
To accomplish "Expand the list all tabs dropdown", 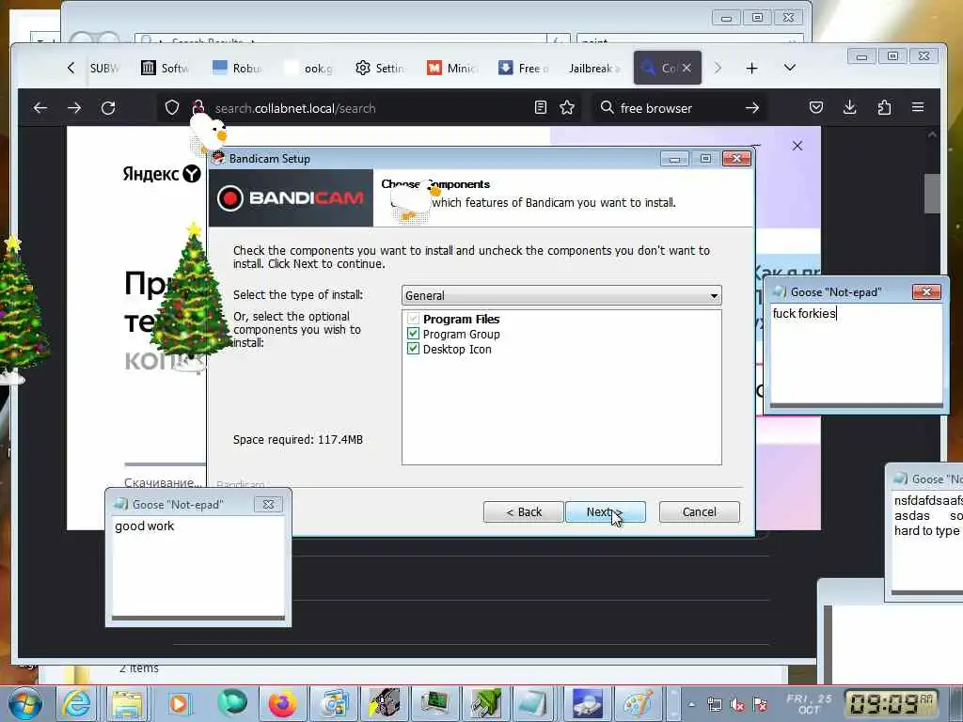I will coord(790,68).
